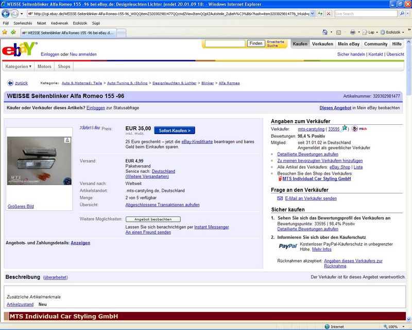Open the Fájl menu
Viewport: 412px width, 330px height.
(6, 23)
